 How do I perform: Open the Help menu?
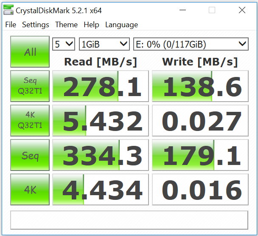pyautogui.click(x=91, y=25)
